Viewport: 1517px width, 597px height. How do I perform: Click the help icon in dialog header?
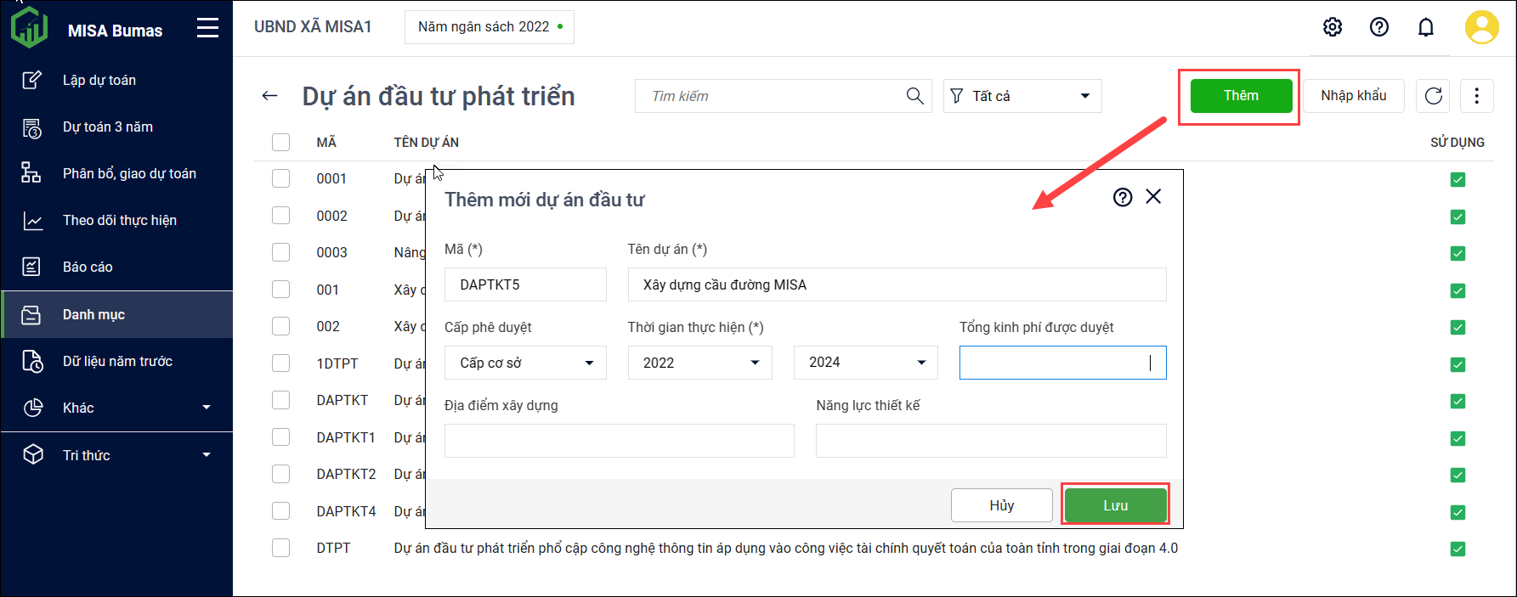click(x=1123, y=198)
